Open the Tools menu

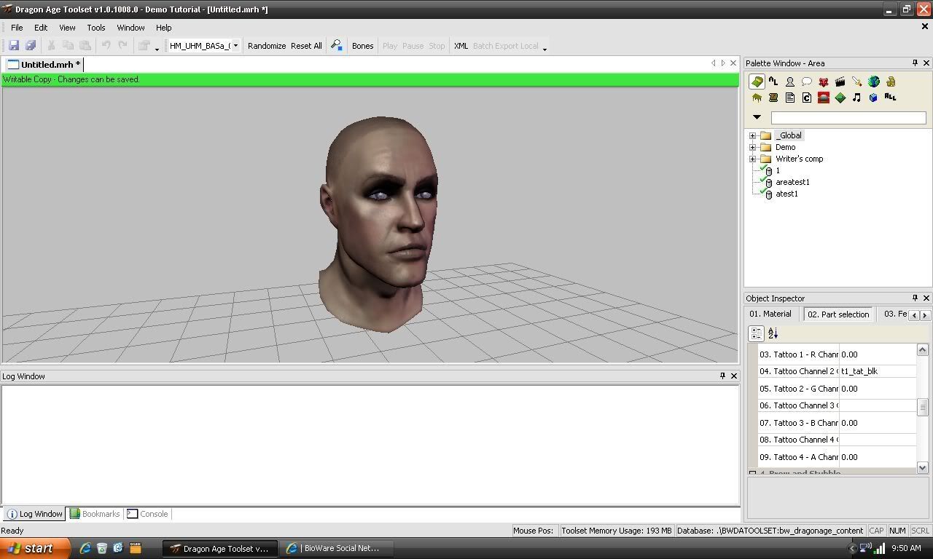click(96, 28)
